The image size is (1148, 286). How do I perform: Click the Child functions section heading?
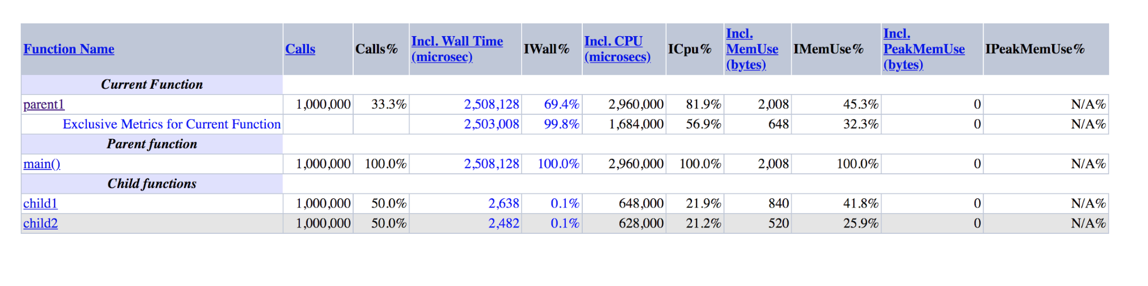click(152, 184)
